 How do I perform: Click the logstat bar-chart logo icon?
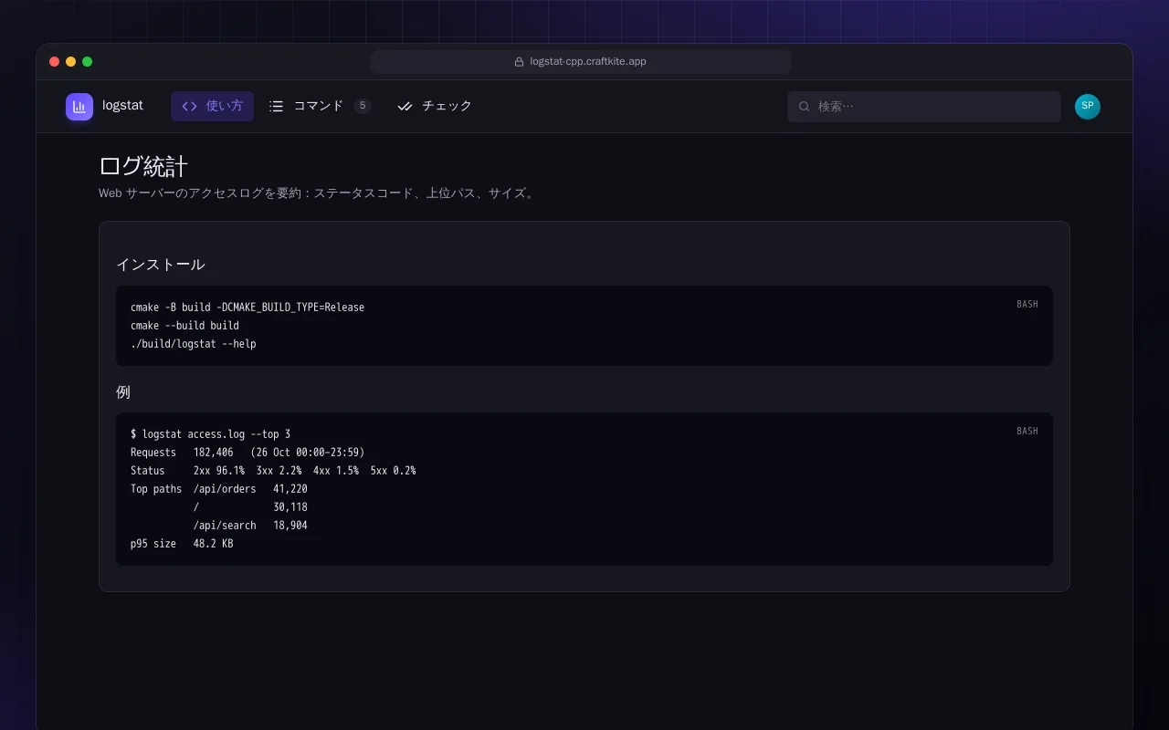[79, 107]
